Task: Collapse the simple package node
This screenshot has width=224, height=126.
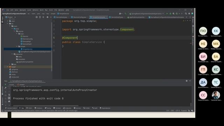Action: click(17, 47)
